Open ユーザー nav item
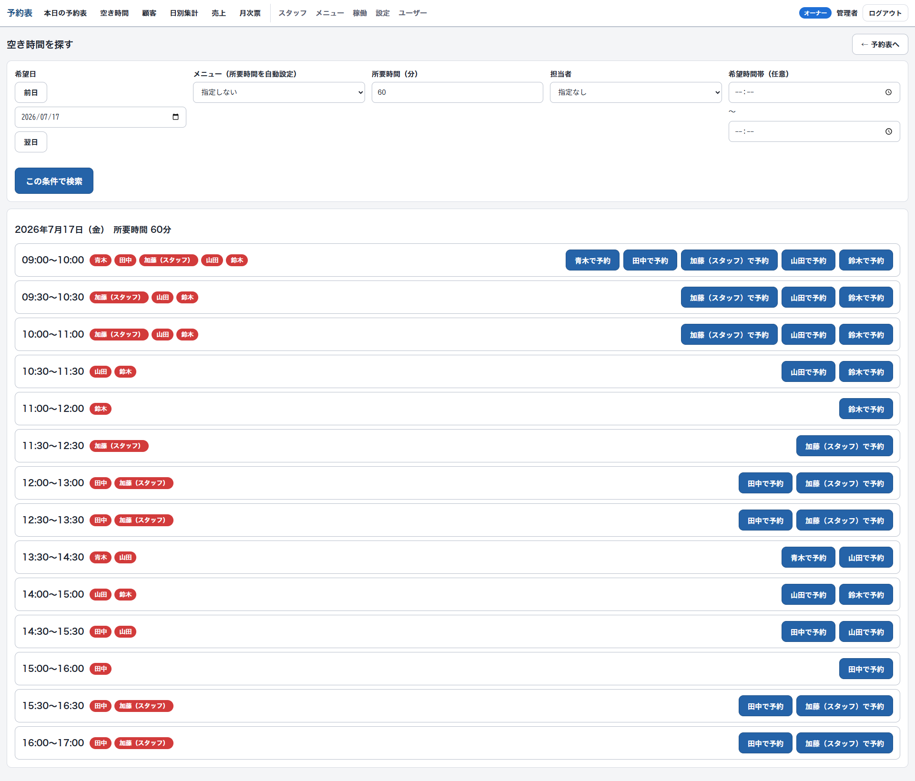Viewport: 915px width, 781px height. [x=413, y=13]
